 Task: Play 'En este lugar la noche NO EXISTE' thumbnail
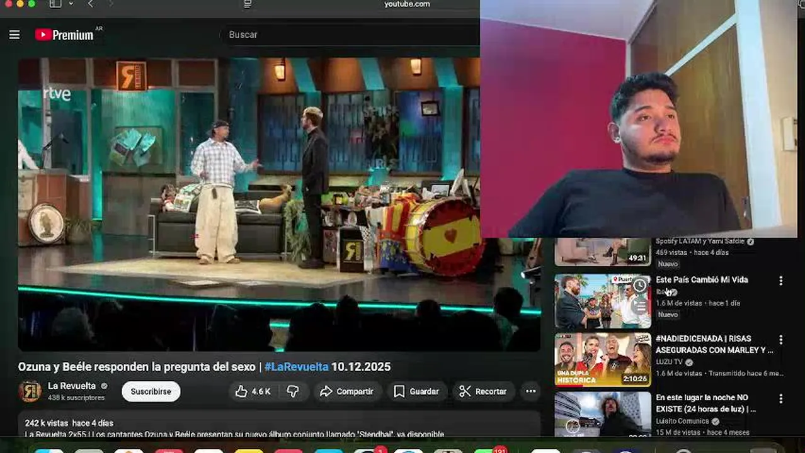click(x=603, y=414)
